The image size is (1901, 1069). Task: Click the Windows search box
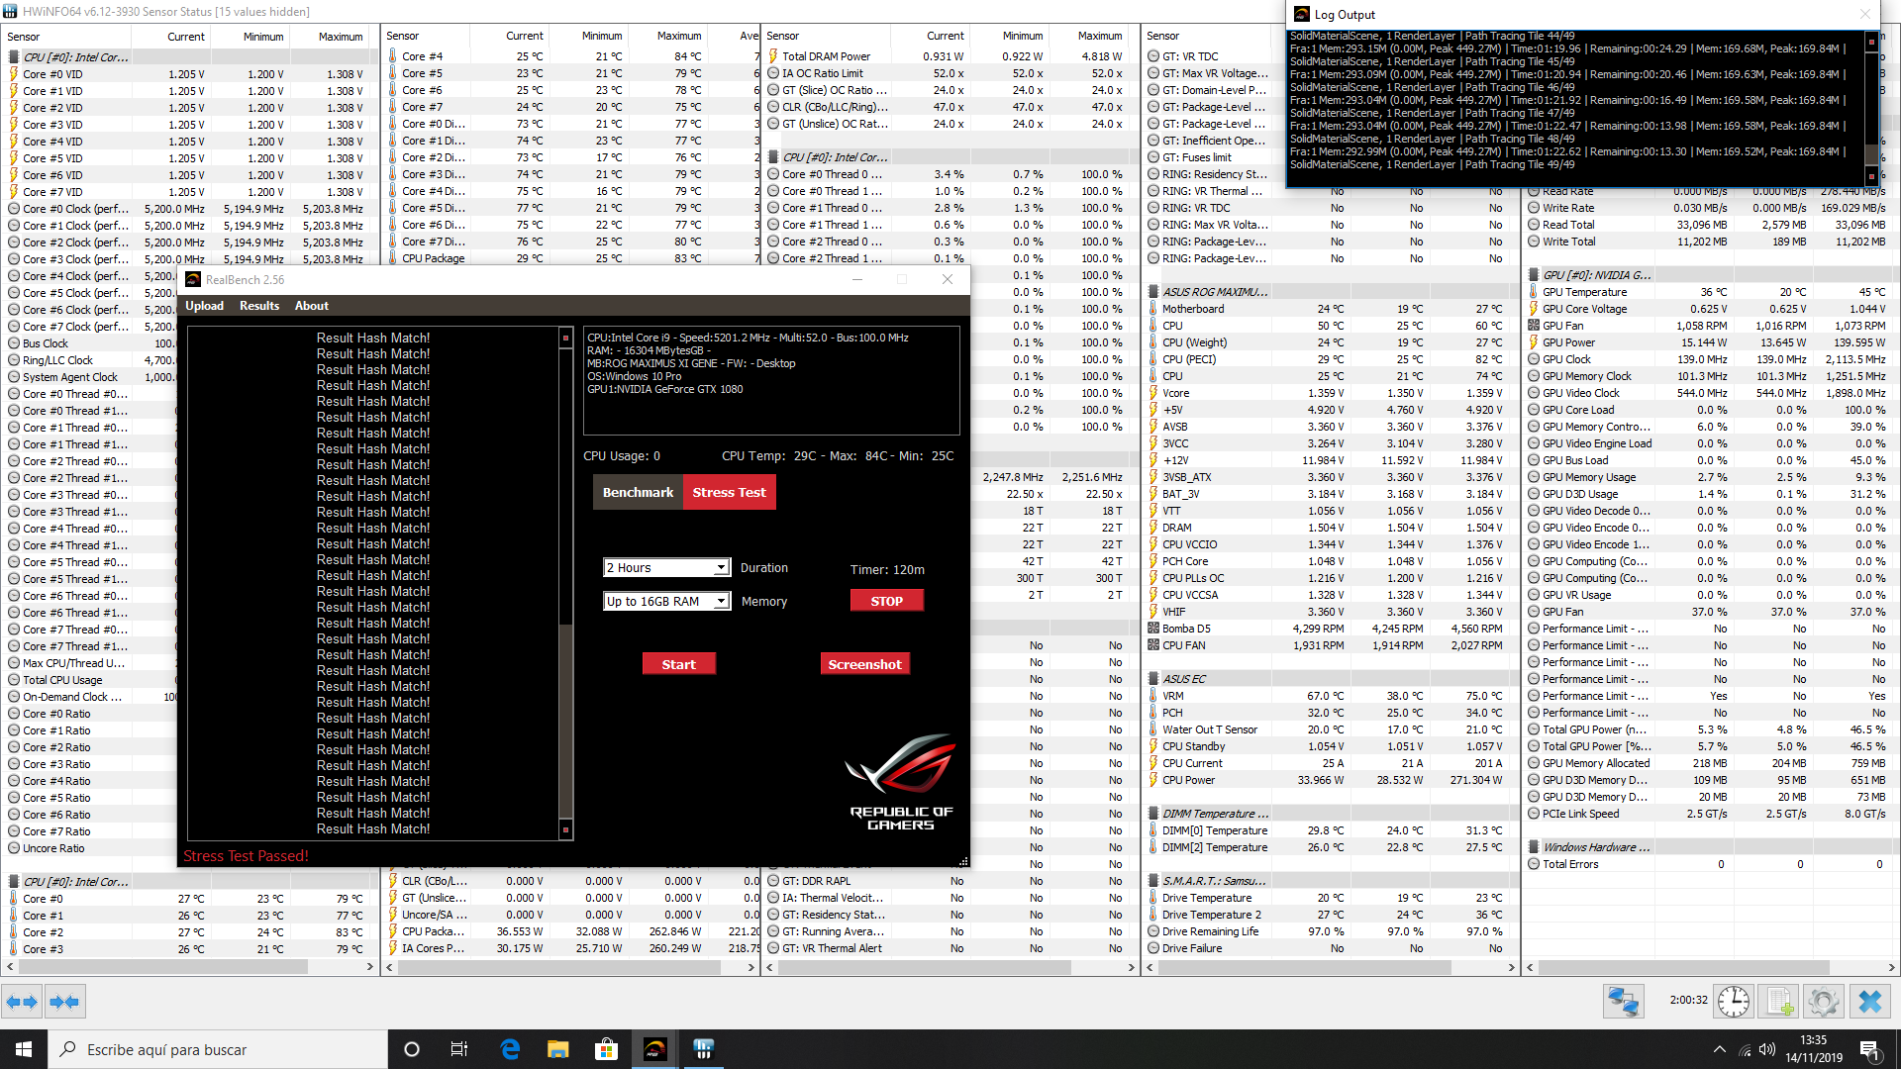tap(218, 1049)
